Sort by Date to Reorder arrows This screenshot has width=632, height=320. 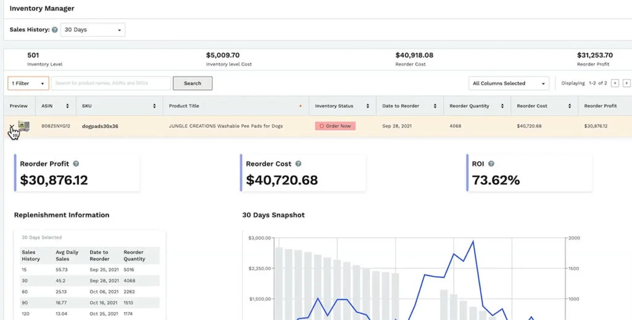[434, 106]
